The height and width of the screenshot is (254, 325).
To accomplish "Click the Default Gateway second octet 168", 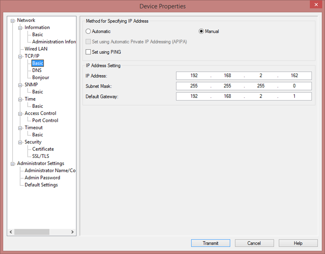I will click(227, 96).
